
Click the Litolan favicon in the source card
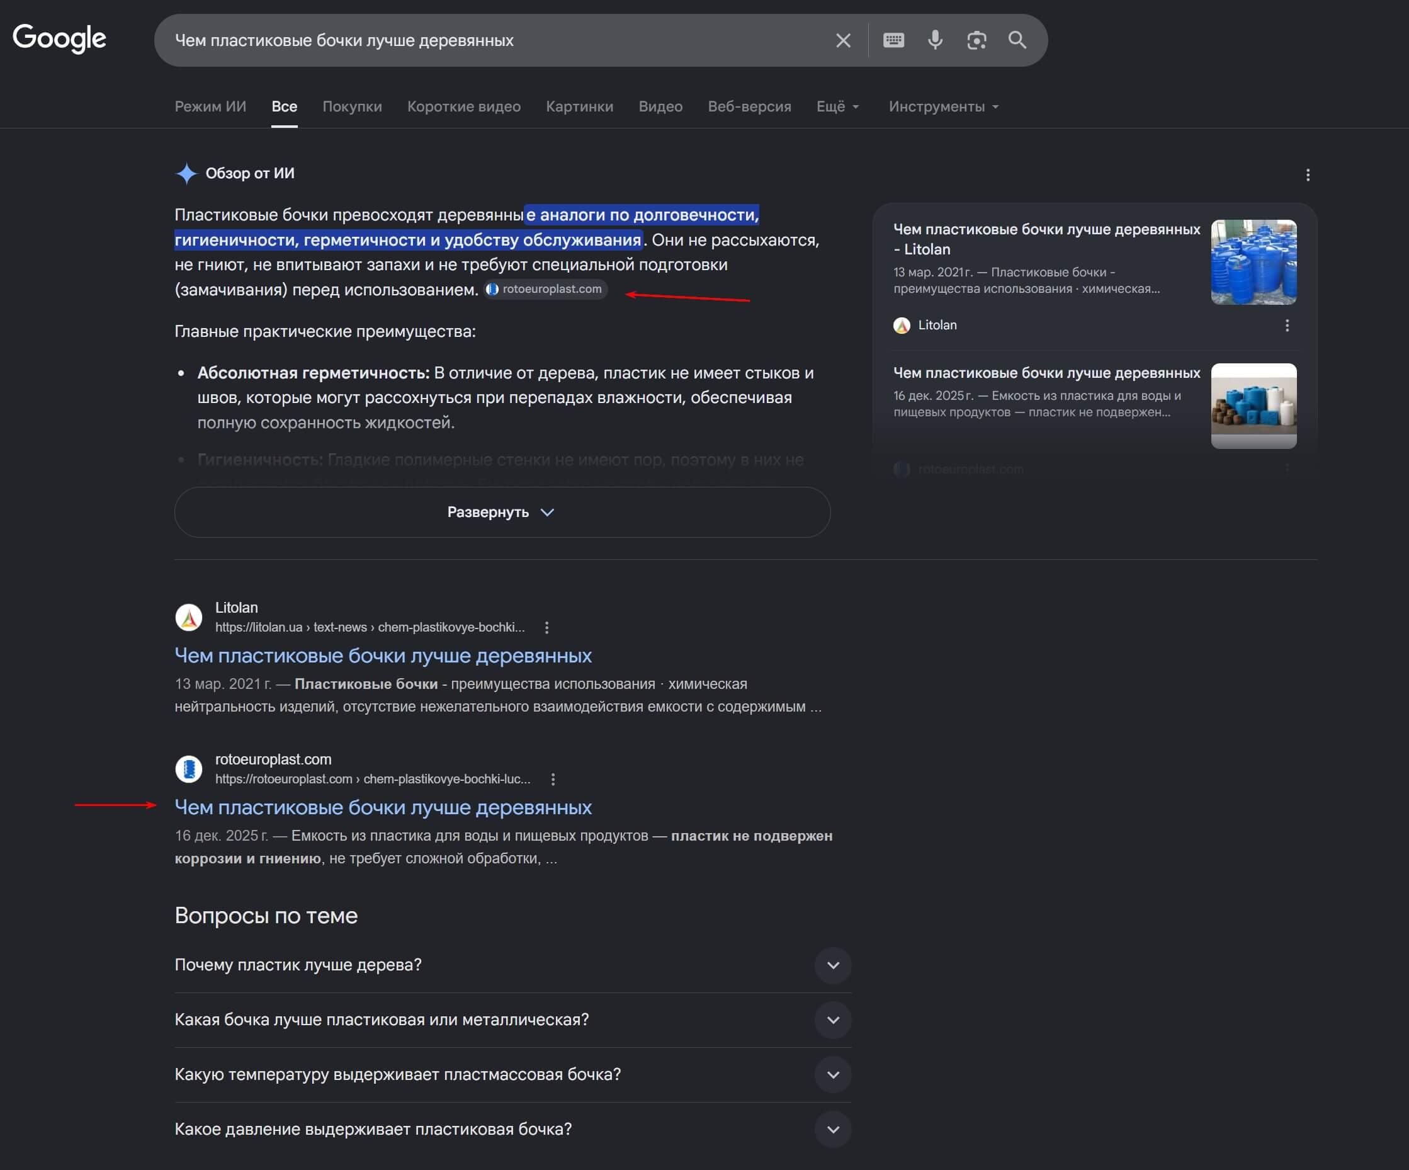point(902,326)
